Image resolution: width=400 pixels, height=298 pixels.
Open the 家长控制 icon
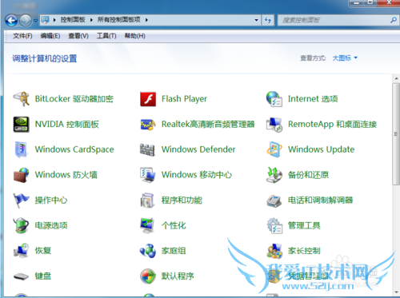(274, 251)
